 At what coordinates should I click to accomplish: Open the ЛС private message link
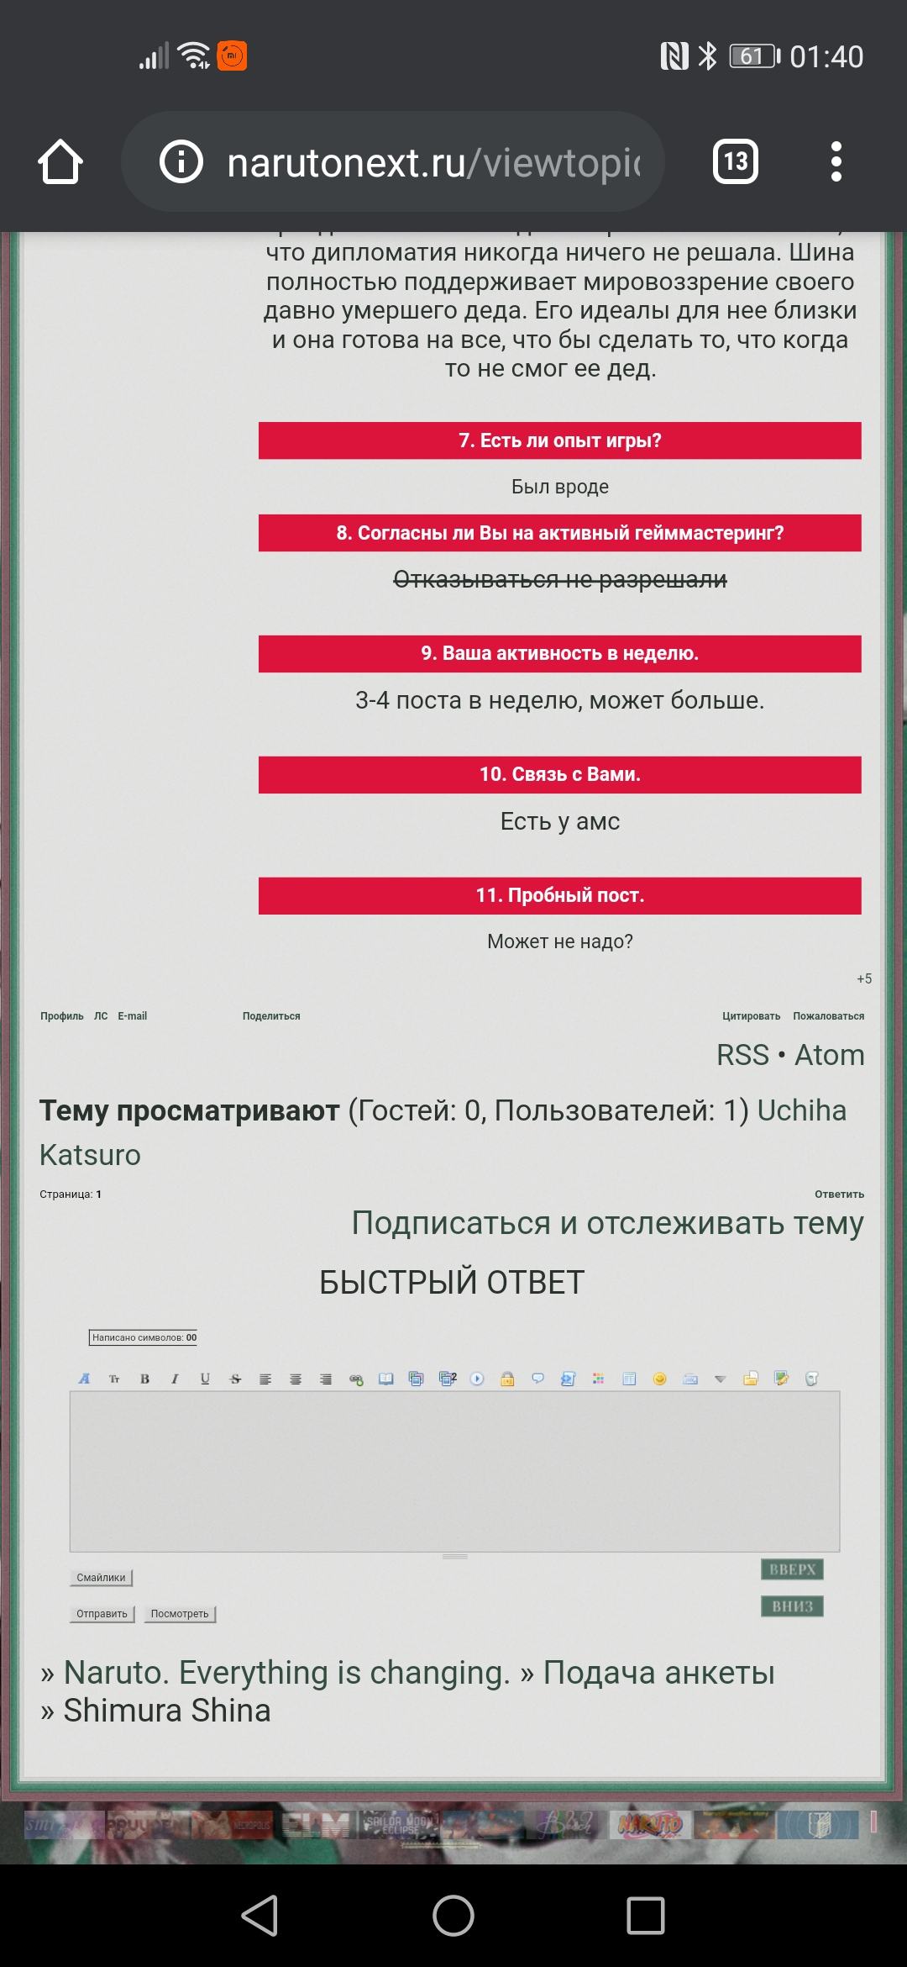(101, 1016)
